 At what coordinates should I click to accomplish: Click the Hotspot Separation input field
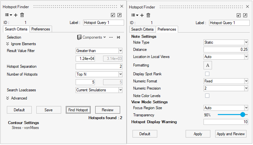click(99, 66)
